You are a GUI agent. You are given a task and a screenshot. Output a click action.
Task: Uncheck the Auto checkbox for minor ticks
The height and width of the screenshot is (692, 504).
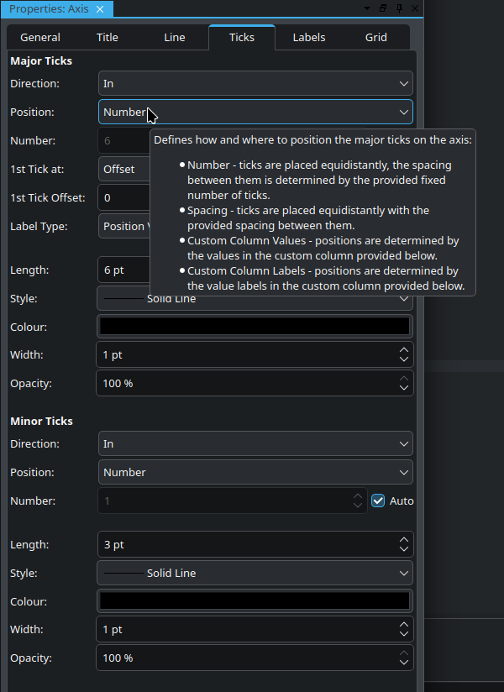point(378,501)
